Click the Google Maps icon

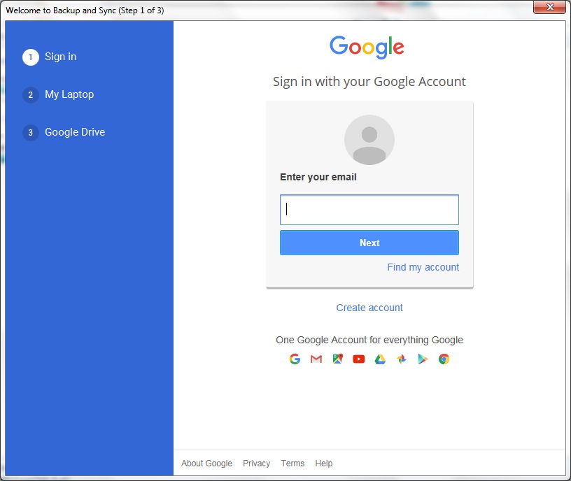click(337, 359)
